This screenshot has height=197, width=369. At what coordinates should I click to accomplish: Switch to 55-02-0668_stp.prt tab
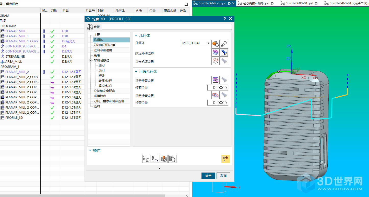212,3
